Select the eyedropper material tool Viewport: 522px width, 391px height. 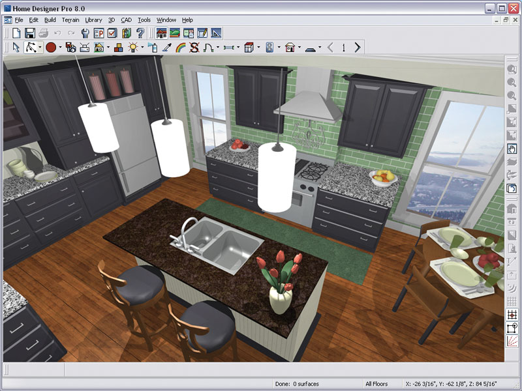pyautogui.click(x=166, y=46)
